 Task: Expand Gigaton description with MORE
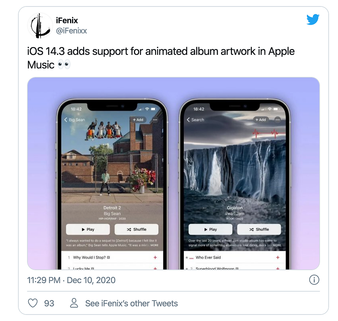277,245
